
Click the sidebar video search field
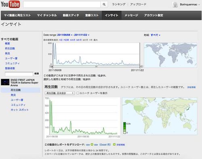(x=19, y=74)
